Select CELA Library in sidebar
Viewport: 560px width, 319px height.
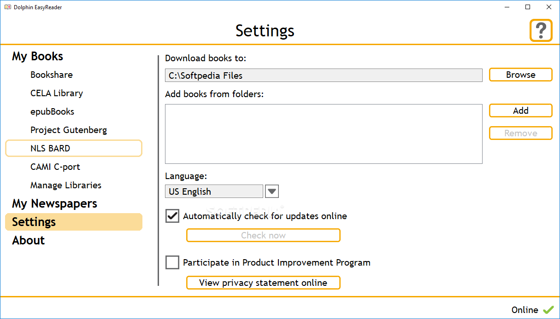pyautogui.click(x=57, y=93)
